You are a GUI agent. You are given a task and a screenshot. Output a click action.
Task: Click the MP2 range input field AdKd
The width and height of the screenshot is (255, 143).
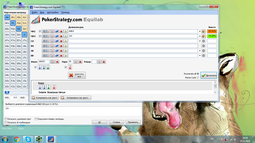click(133, 32)
